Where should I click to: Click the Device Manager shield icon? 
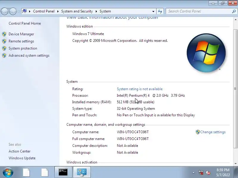[x=4, y=34]
